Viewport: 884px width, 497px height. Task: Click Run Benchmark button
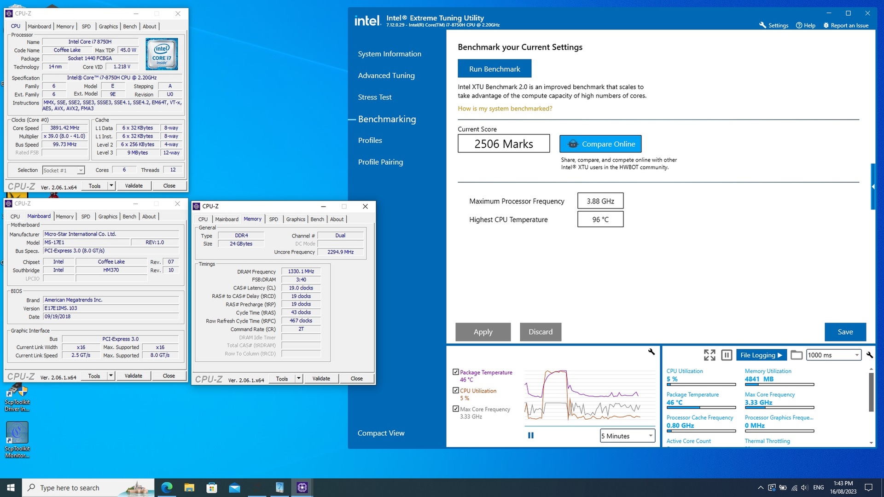[x=494, y=69]
